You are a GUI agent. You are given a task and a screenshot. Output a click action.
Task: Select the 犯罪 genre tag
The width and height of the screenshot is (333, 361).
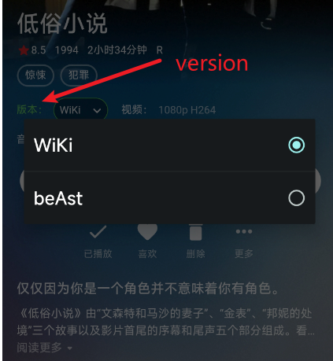[79, 76]
